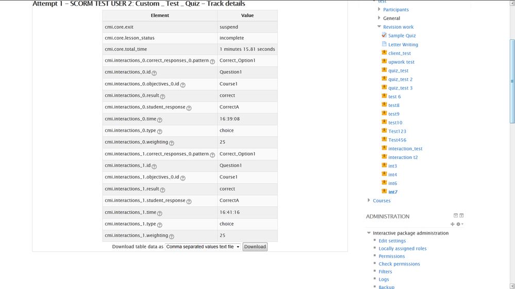Open the Revision work link

click(398, 27)
